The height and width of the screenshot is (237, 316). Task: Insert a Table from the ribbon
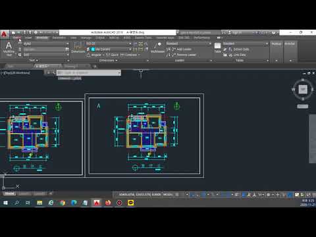(x=217, y=47)
